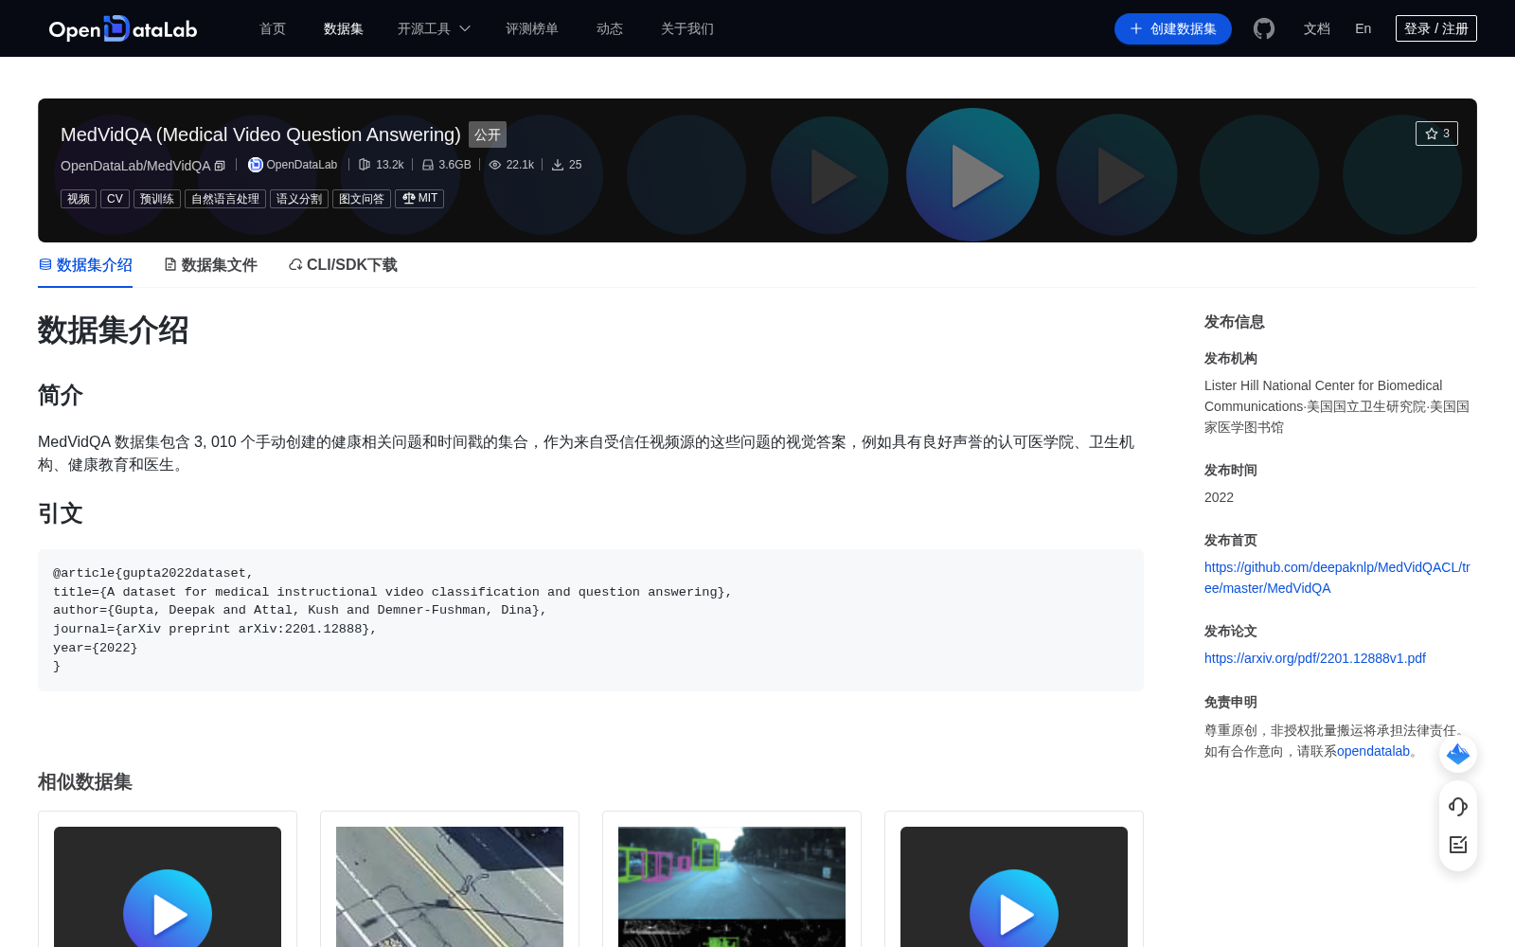
Task: Open the aerial road similar dataset thumbnail
Action: click(450, 886)
